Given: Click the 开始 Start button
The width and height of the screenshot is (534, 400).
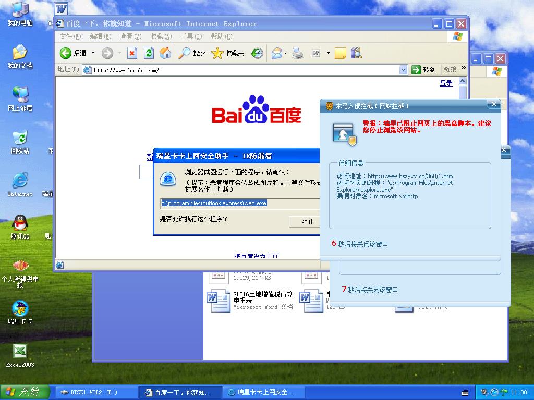Looking at the screenshot, I should 25,392.
